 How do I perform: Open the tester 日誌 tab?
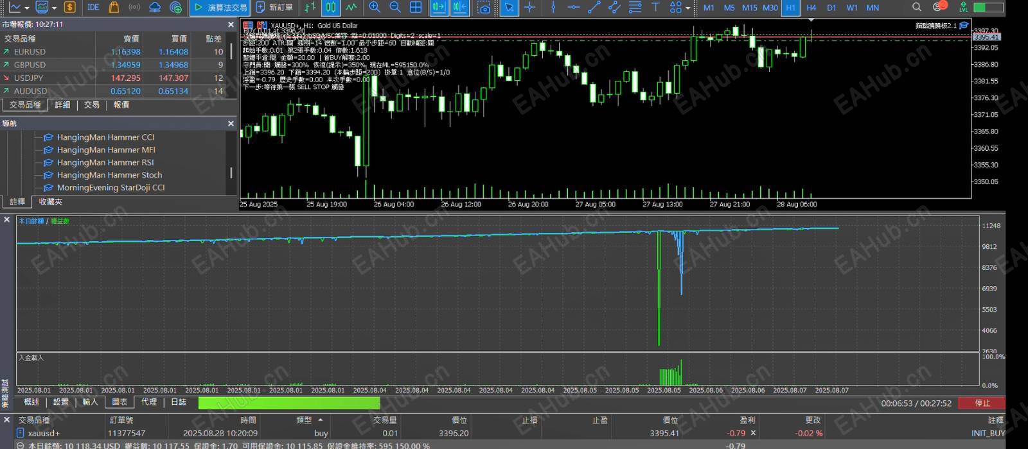pyautogui.click(x=179, y=402)
